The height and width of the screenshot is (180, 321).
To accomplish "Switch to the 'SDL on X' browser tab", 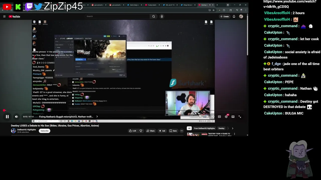I will 170,5.
